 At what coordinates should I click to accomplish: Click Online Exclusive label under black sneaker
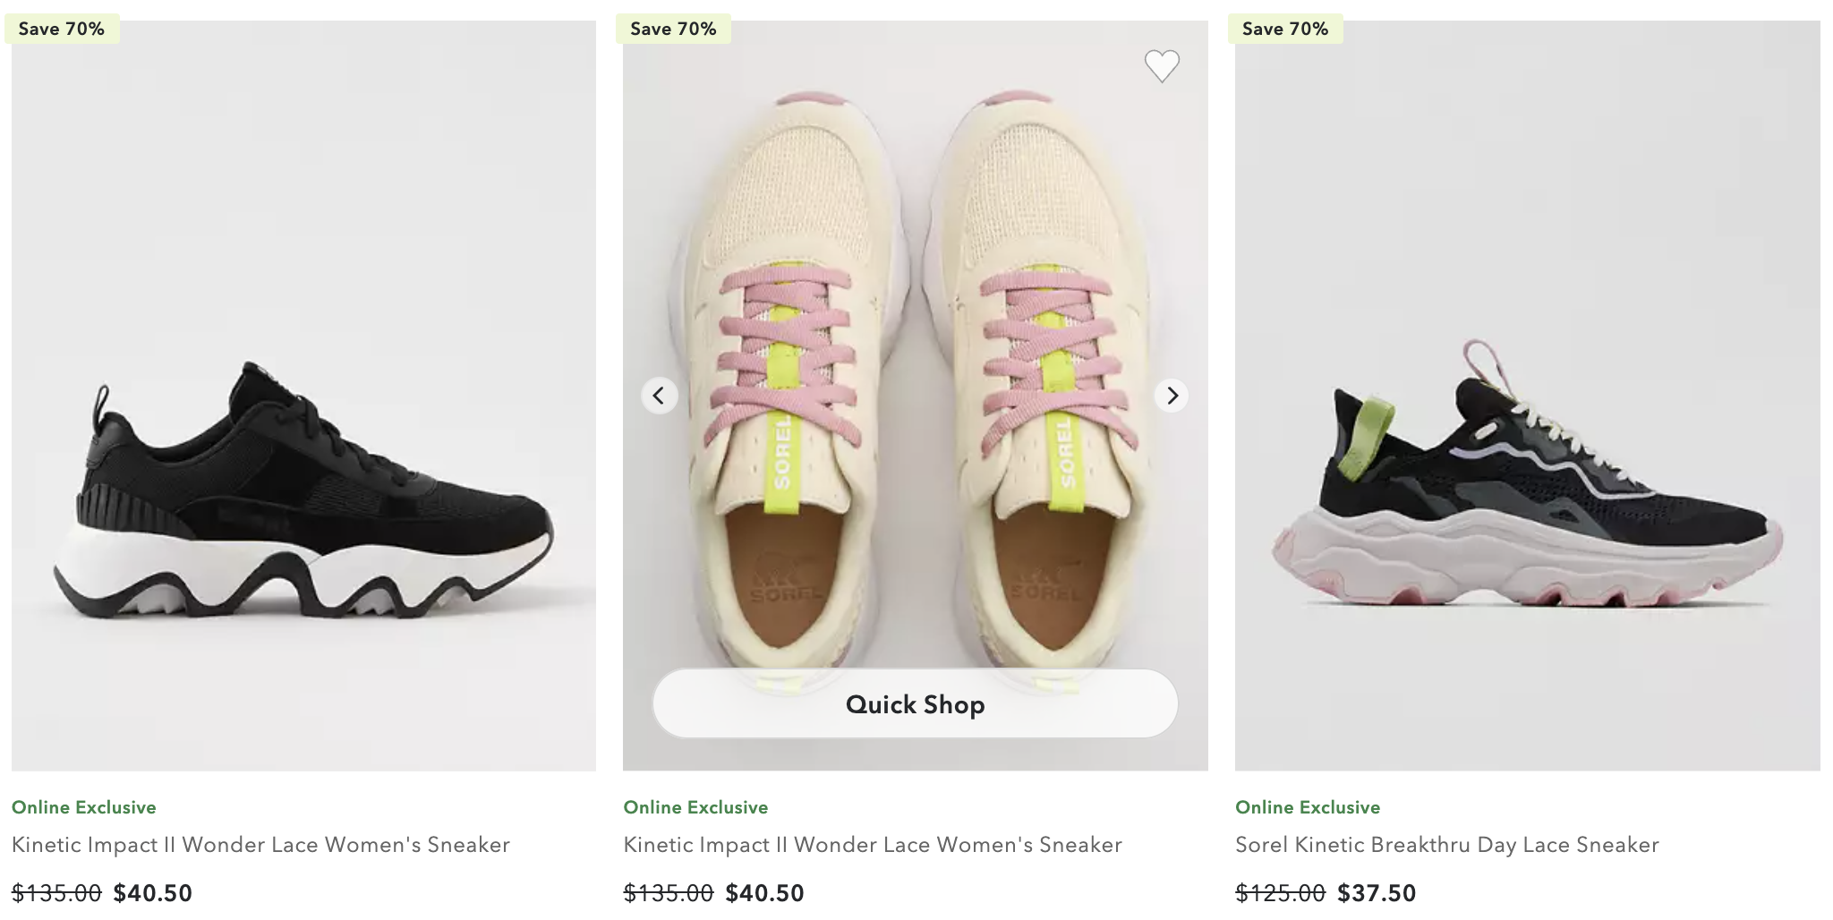(84, 807)
